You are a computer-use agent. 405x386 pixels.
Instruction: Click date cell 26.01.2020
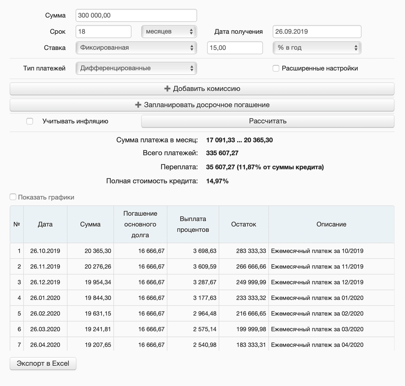click(x=45, y=298)
